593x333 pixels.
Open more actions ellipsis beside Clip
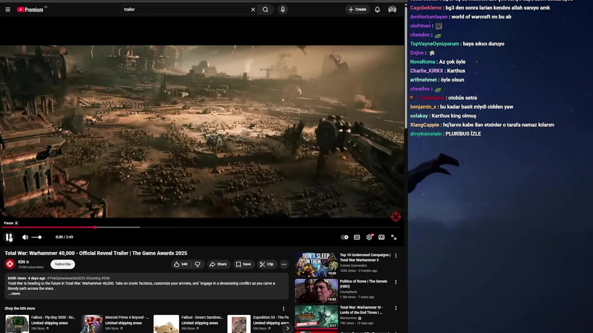[284, 264]
